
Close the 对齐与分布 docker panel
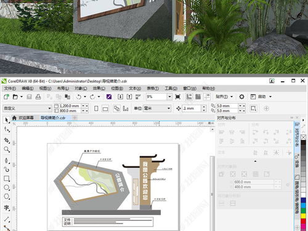pos(297,118)
